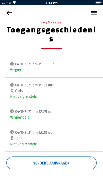Screen dimensions: 103x183
Task: Tap the battery icon in status bar
Action: pos(98,2)
